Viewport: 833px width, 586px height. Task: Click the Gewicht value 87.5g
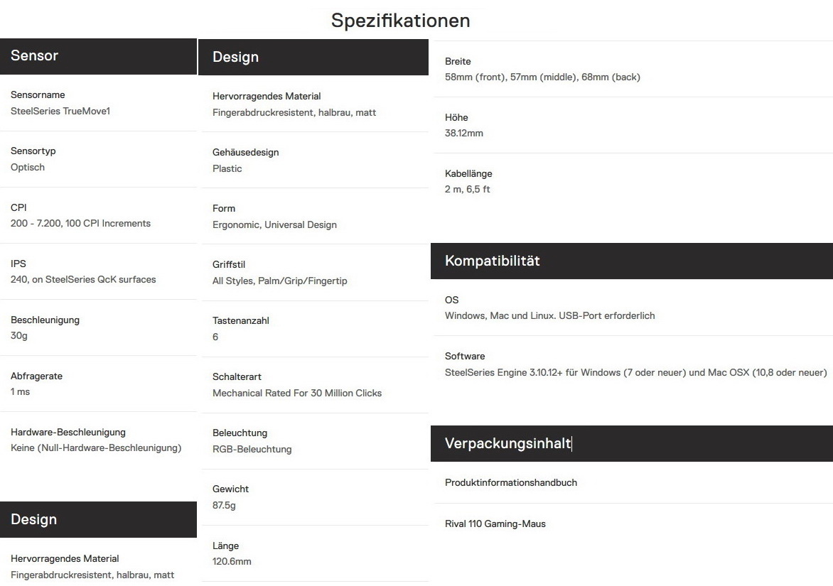coord(224,505)
